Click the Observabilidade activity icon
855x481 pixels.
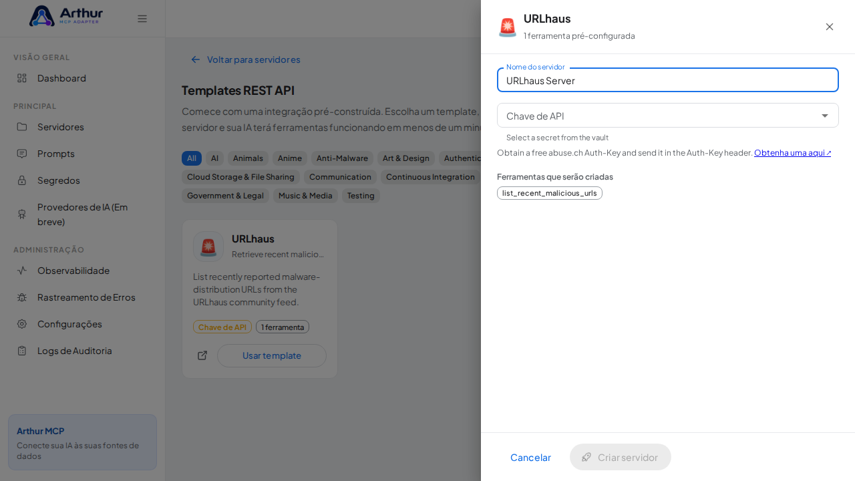pos(22,271)
